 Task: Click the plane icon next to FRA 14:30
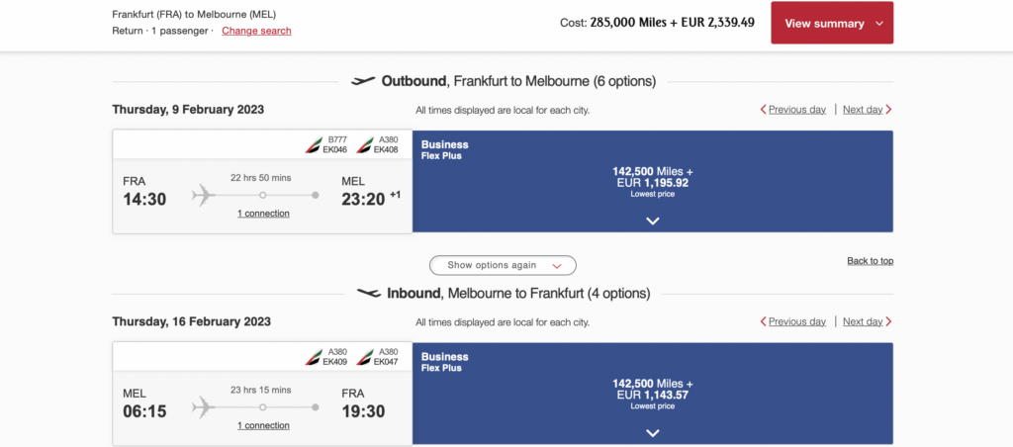click(204, 195)
